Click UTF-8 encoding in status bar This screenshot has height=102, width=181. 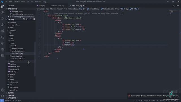[153, 101]
